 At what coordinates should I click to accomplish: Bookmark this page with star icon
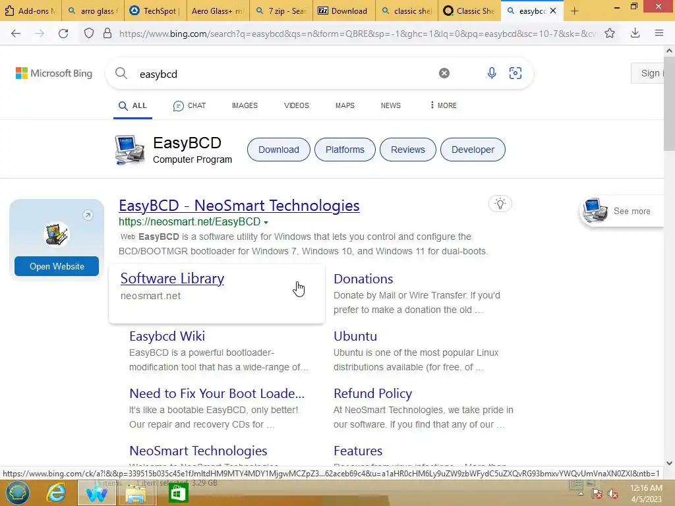coord(610,33)
